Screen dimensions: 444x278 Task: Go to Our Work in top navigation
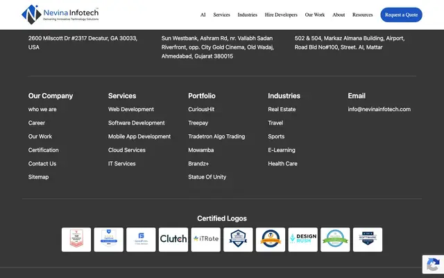point(315,15)
